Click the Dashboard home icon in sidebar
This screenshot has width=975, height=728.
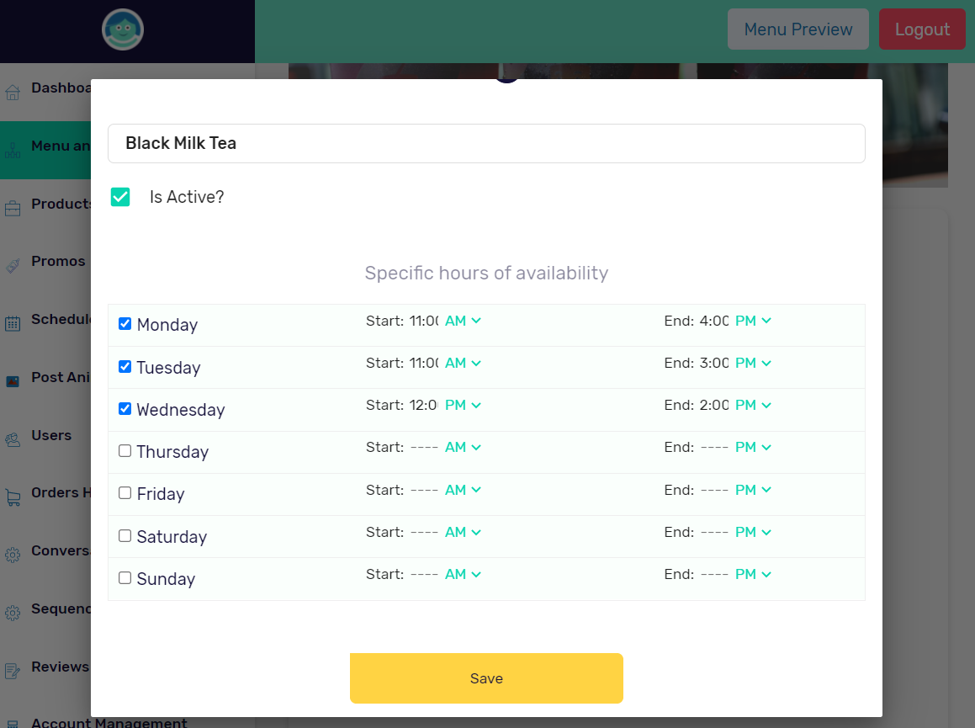tap(13, 92)
